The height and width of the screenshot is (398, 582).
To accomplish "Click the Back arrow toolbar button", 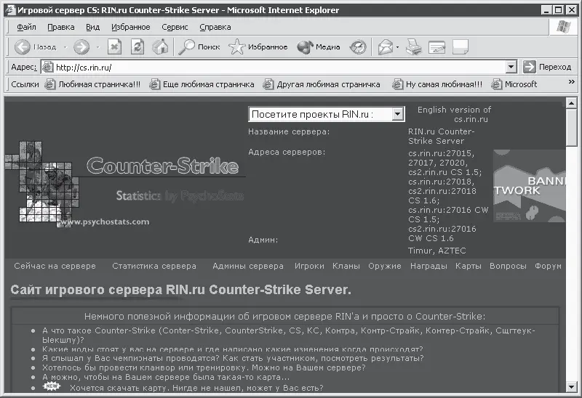I will (x=23, y=47).
